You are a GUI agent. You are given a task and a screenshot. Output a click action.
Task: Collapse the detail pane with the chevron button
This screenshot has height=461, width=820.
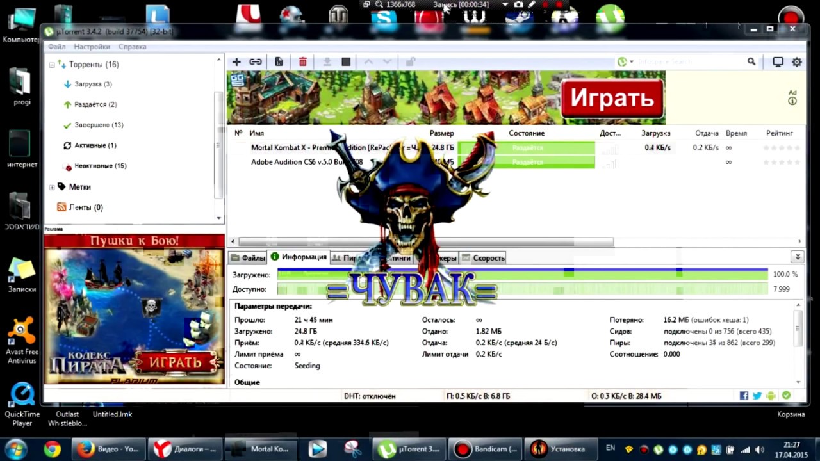pyautogui.click(x=798, y=257)
